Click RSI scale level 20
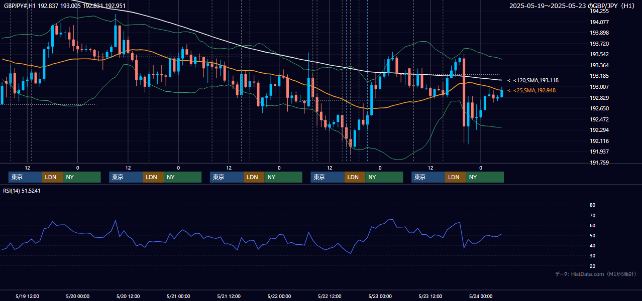 pos(592,266)
